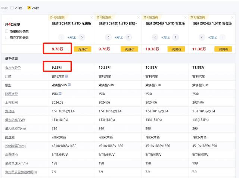
Task: Click the 厂商 parameter label
Action: tap(8, 76)
